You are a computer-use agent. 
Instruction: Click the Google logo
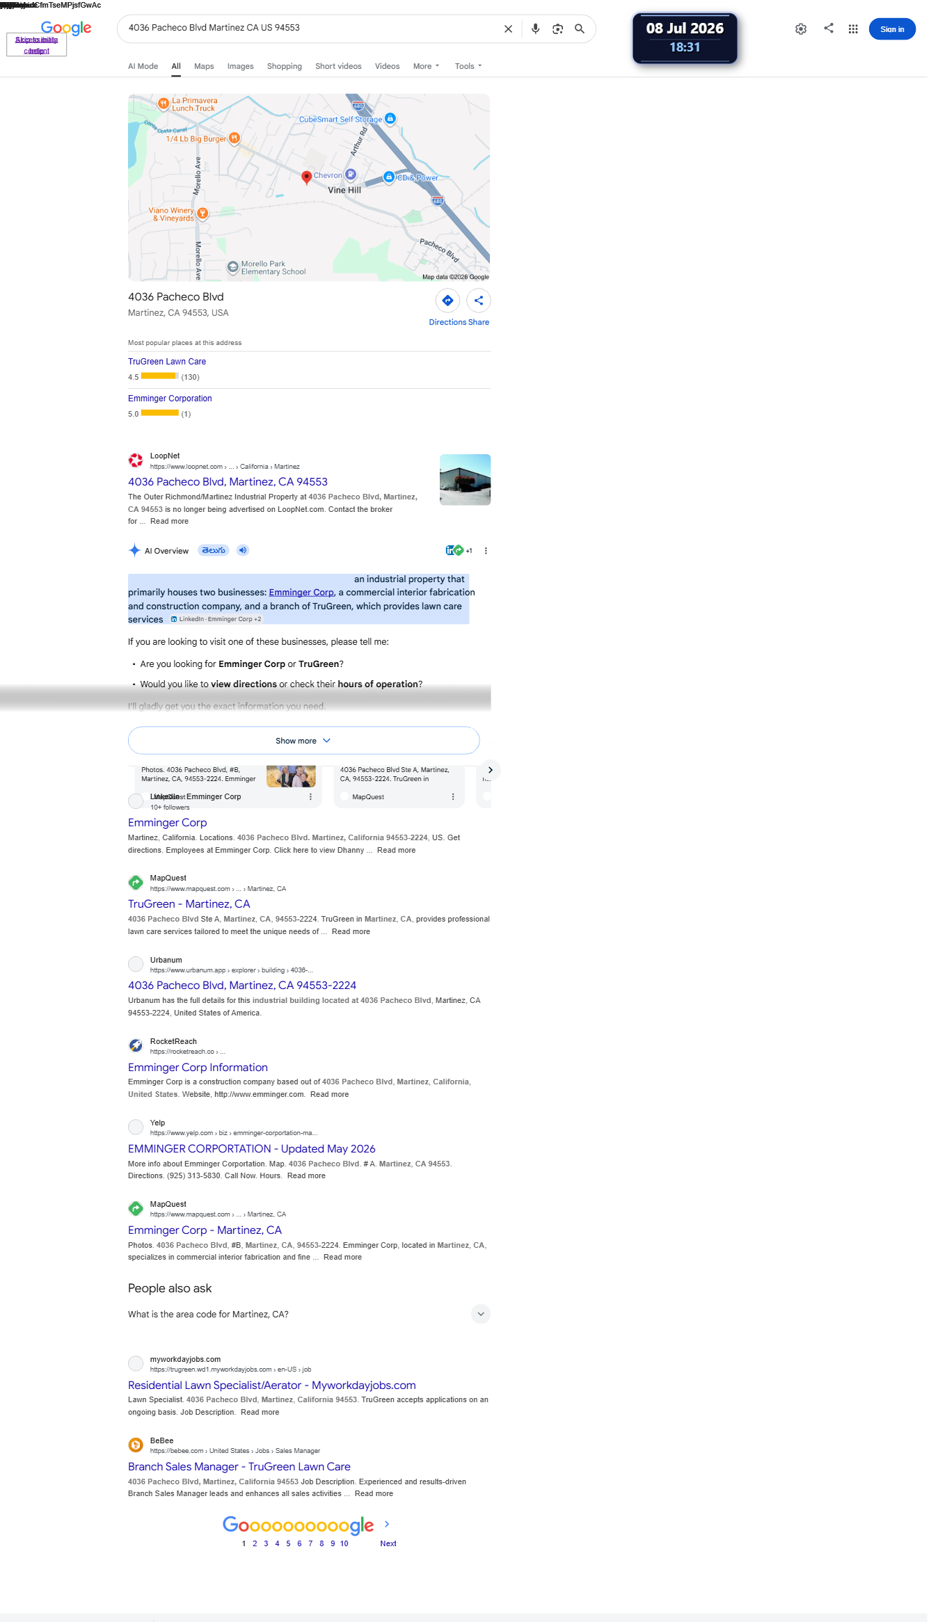(x=66, y=28)
